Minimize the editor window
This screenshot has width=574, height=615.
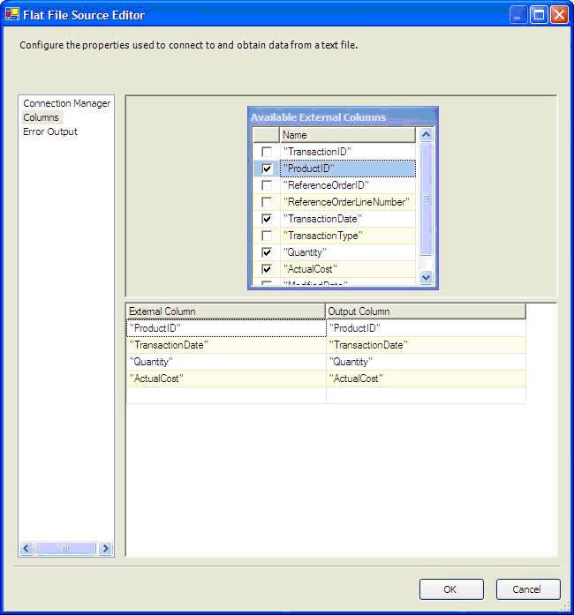(517, 15)
